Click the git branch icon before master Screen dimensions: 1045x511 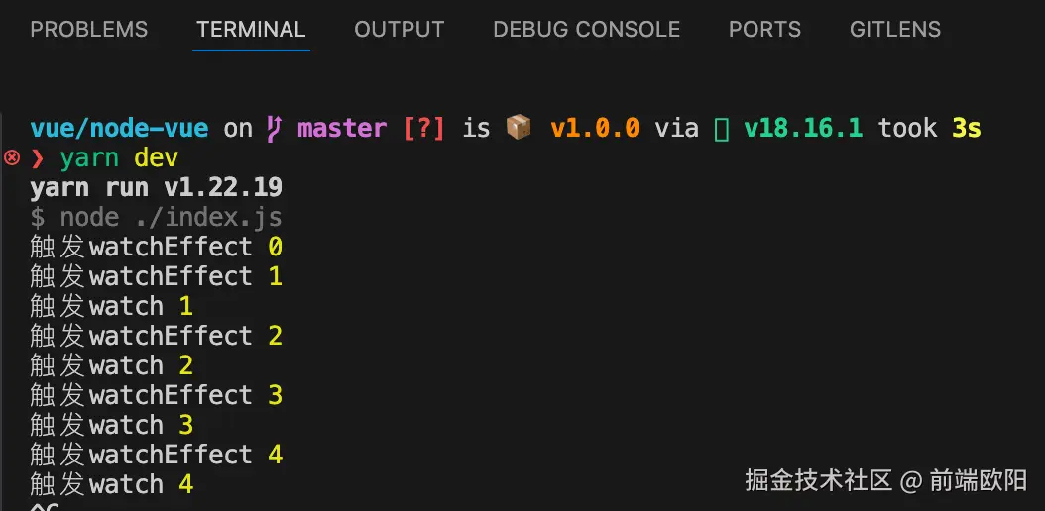[274, 128]
